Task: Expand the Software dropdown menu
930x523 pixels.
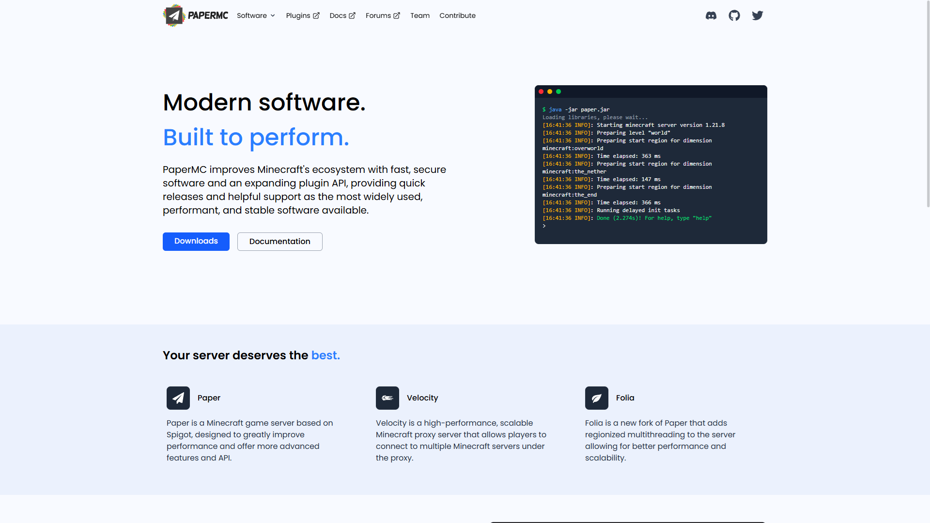Action: point(256,15)
